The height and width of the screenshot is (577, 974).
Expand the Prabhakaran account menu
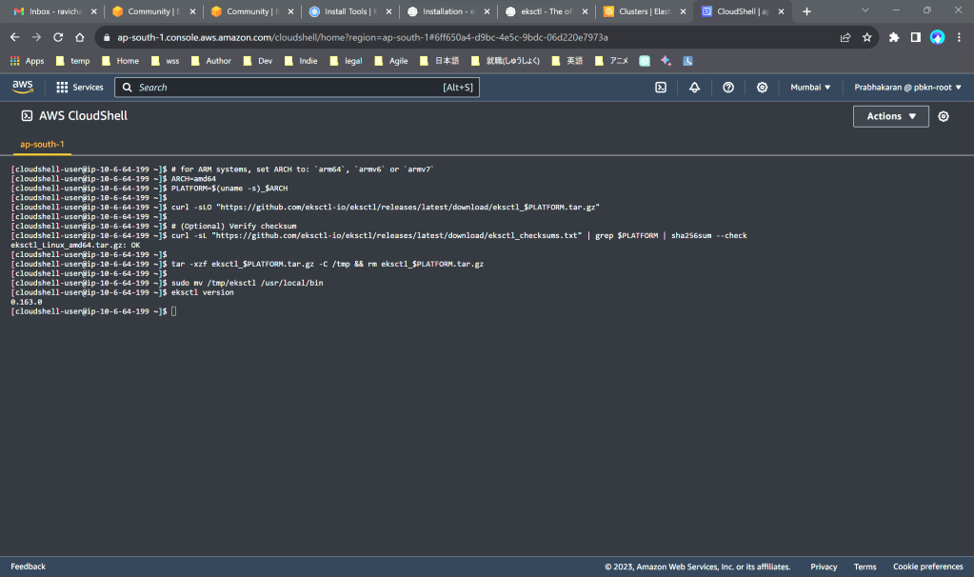coord(907,88)
